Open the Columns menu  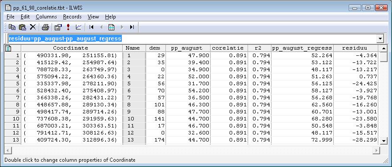click(46, 17)
